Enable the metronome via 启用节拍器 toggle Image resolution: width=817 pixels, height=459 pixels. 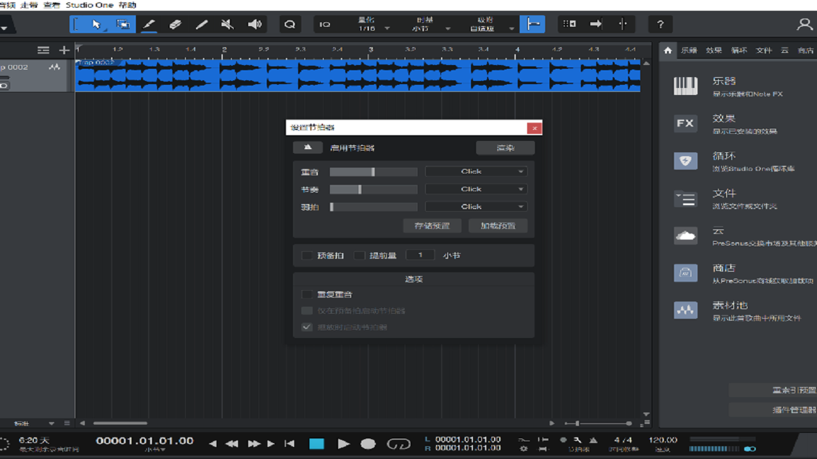point(308,147)
